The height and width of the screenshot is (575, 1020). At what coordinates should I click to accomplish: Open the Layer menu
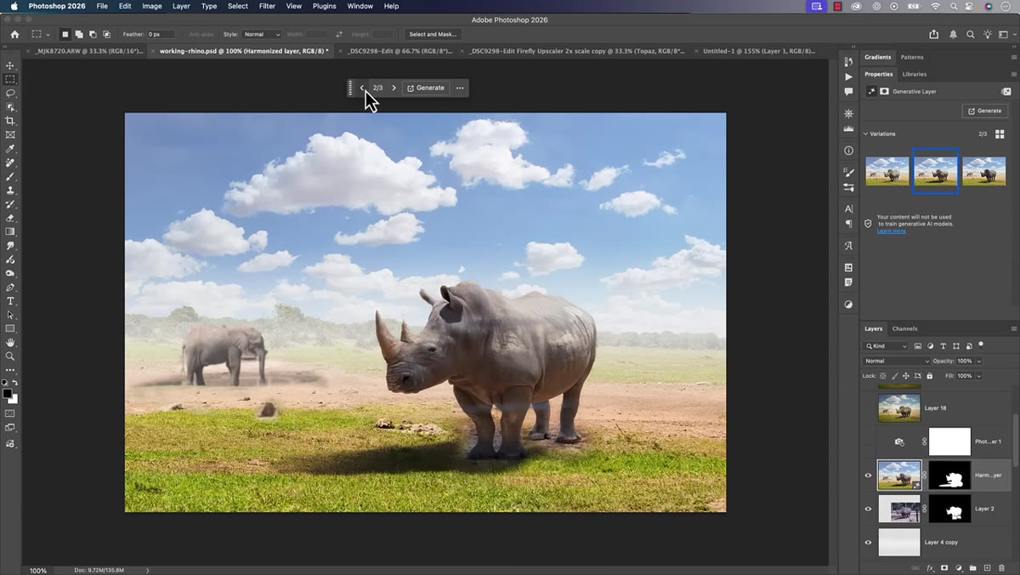[x=181, y=6]
